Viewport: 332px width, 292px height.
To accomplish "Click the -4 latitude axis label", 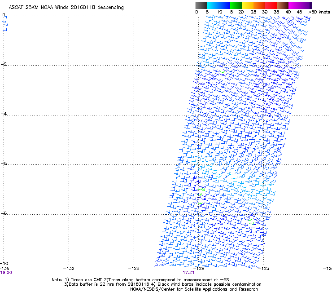I will click(4, 114).
